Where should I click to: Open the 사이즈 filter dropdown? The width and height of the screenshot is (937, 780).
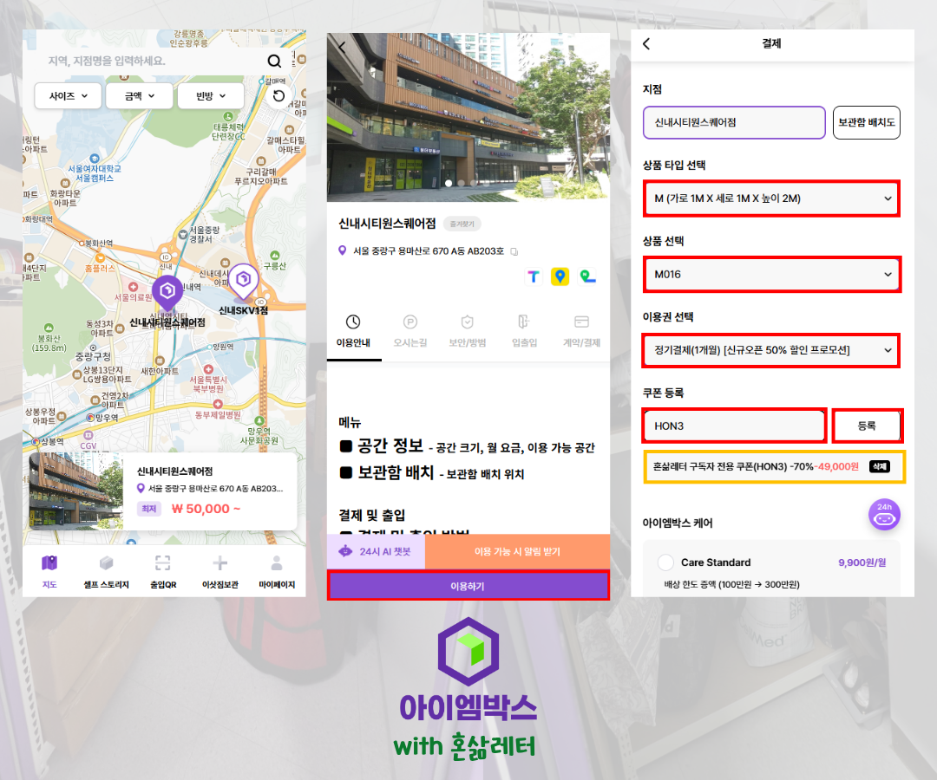point(69,95)
